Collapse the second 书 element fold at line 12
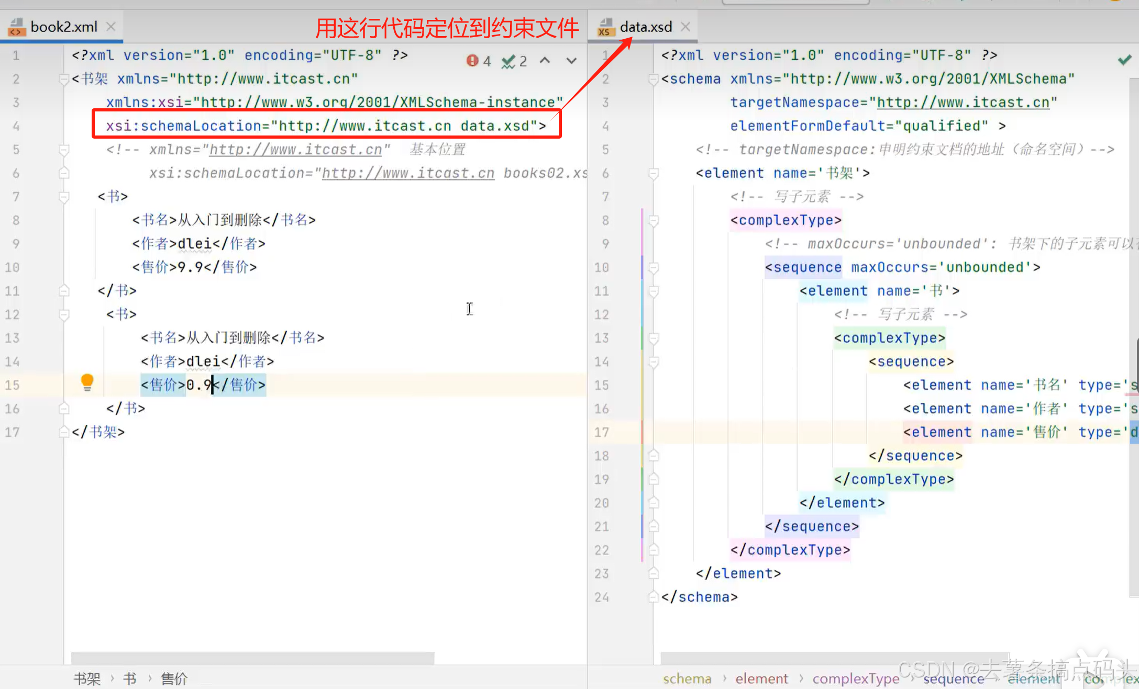The image size is (1139, 689). point(64,314)
